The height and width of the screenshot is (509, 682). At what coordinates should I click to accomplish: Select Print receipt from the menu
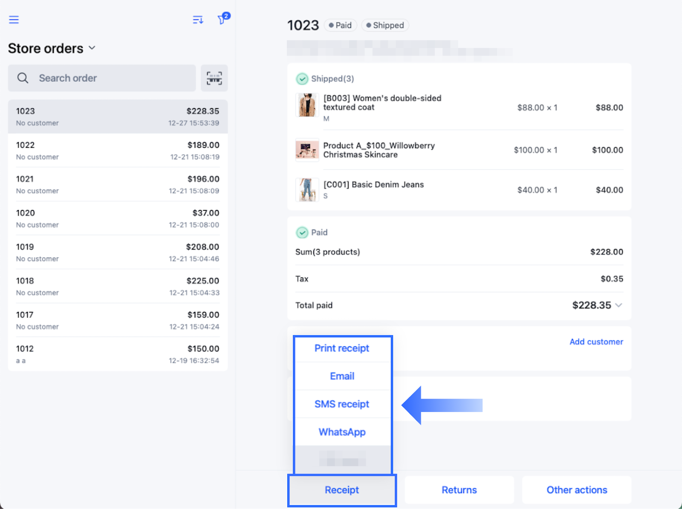pyautogui.click(x=342, y=348)
